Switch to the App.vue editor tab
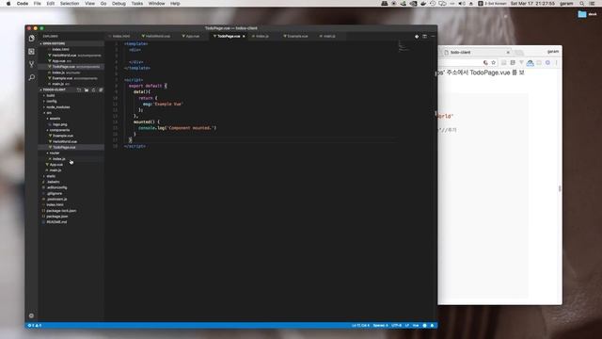 (x=191, y=37)
